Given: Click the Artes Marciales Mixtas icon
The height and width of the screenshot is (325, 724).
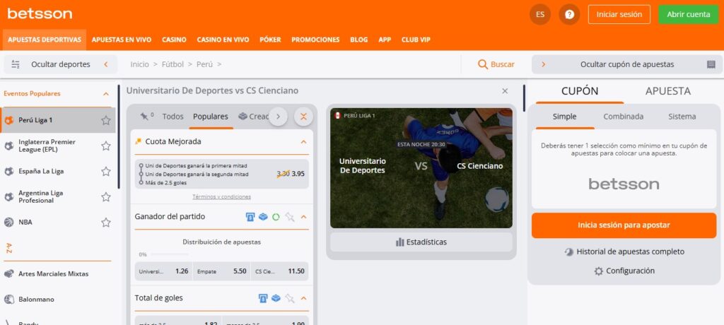Looking at the screenshot, I should pos(8,273).
